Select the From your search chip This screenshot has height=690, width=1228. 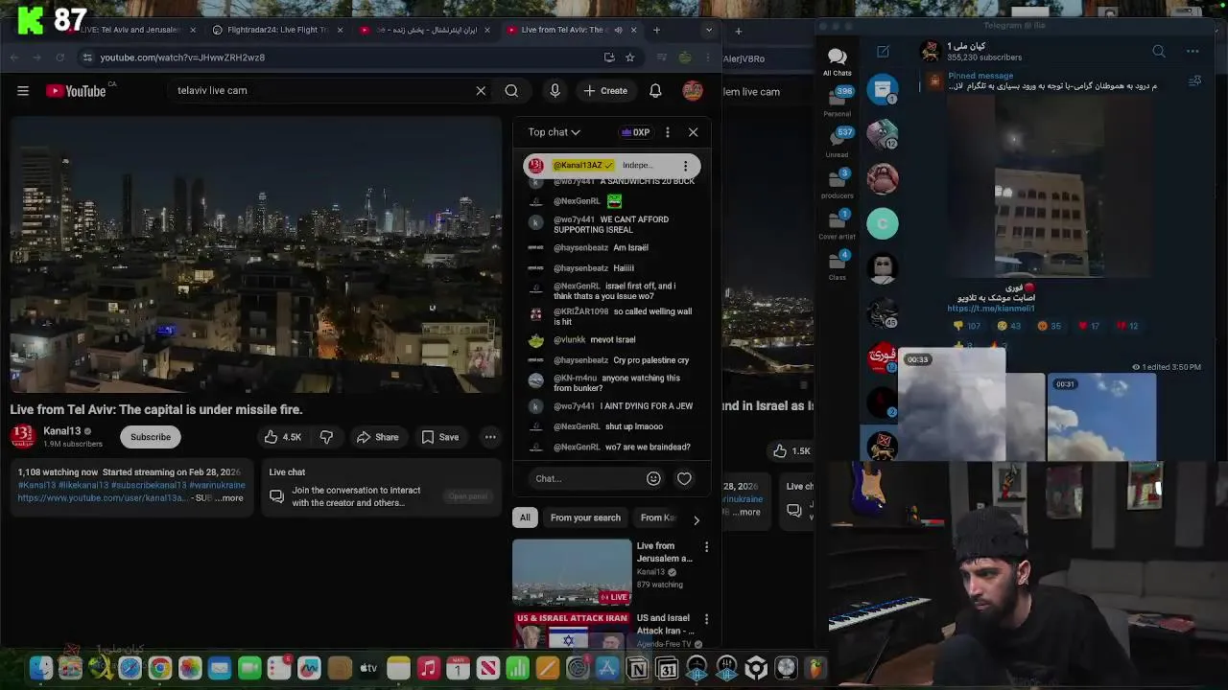(585, 517)
